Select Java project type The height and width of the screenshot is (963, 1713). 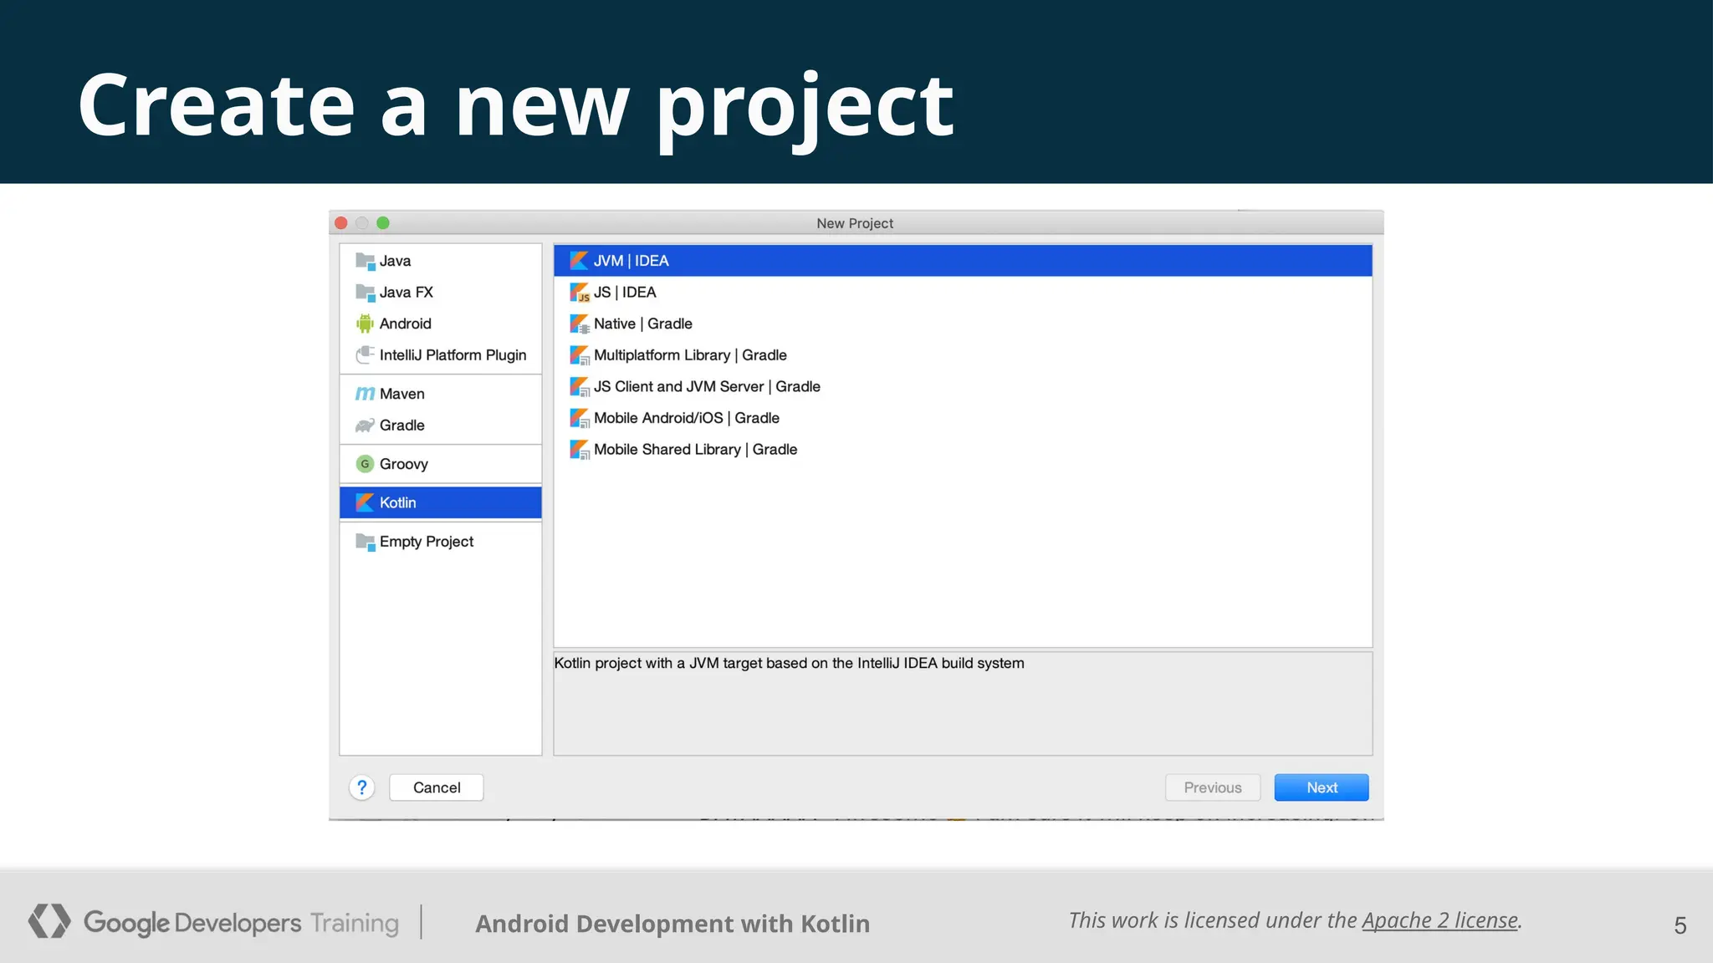(441, 261)
